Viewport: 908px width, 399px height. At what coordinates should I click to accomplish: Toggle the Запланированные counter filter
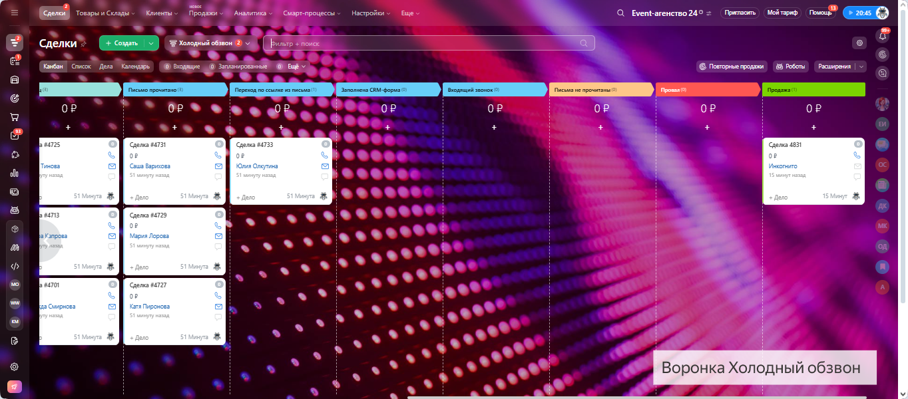[x=238, y=66]
